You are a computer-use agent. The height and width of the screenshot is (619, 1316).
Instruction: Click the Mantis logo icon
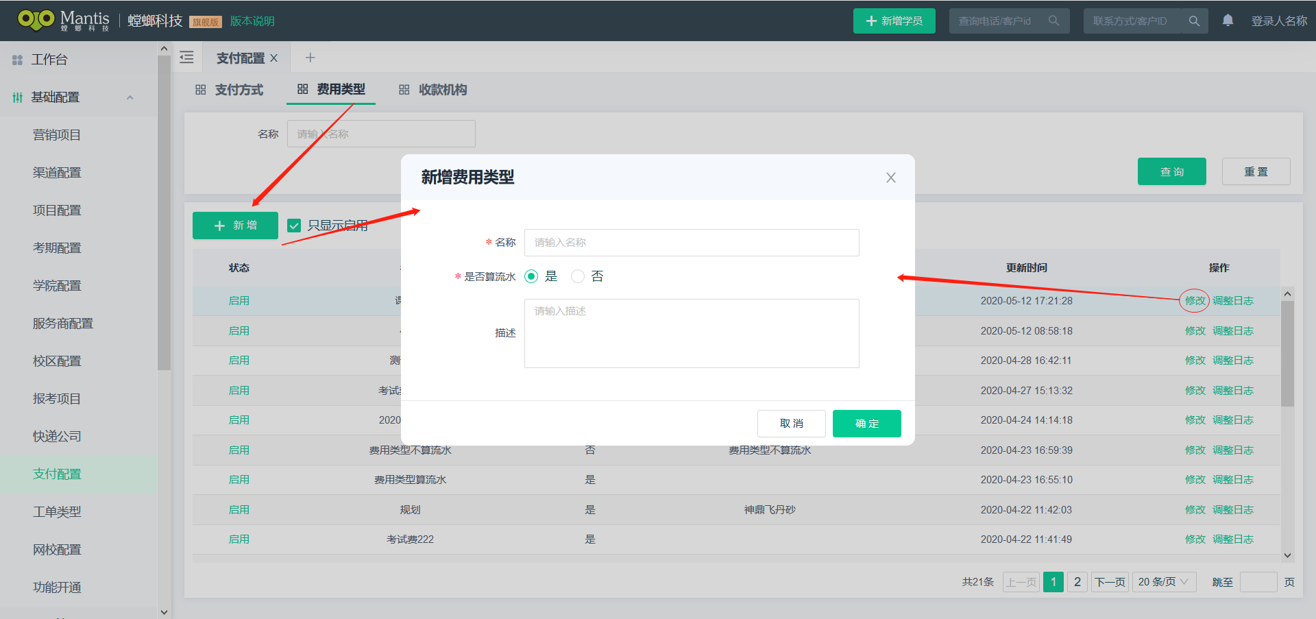[36, 19]
